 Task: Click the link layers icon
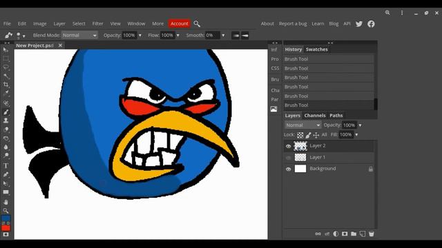tap(318, 234)
